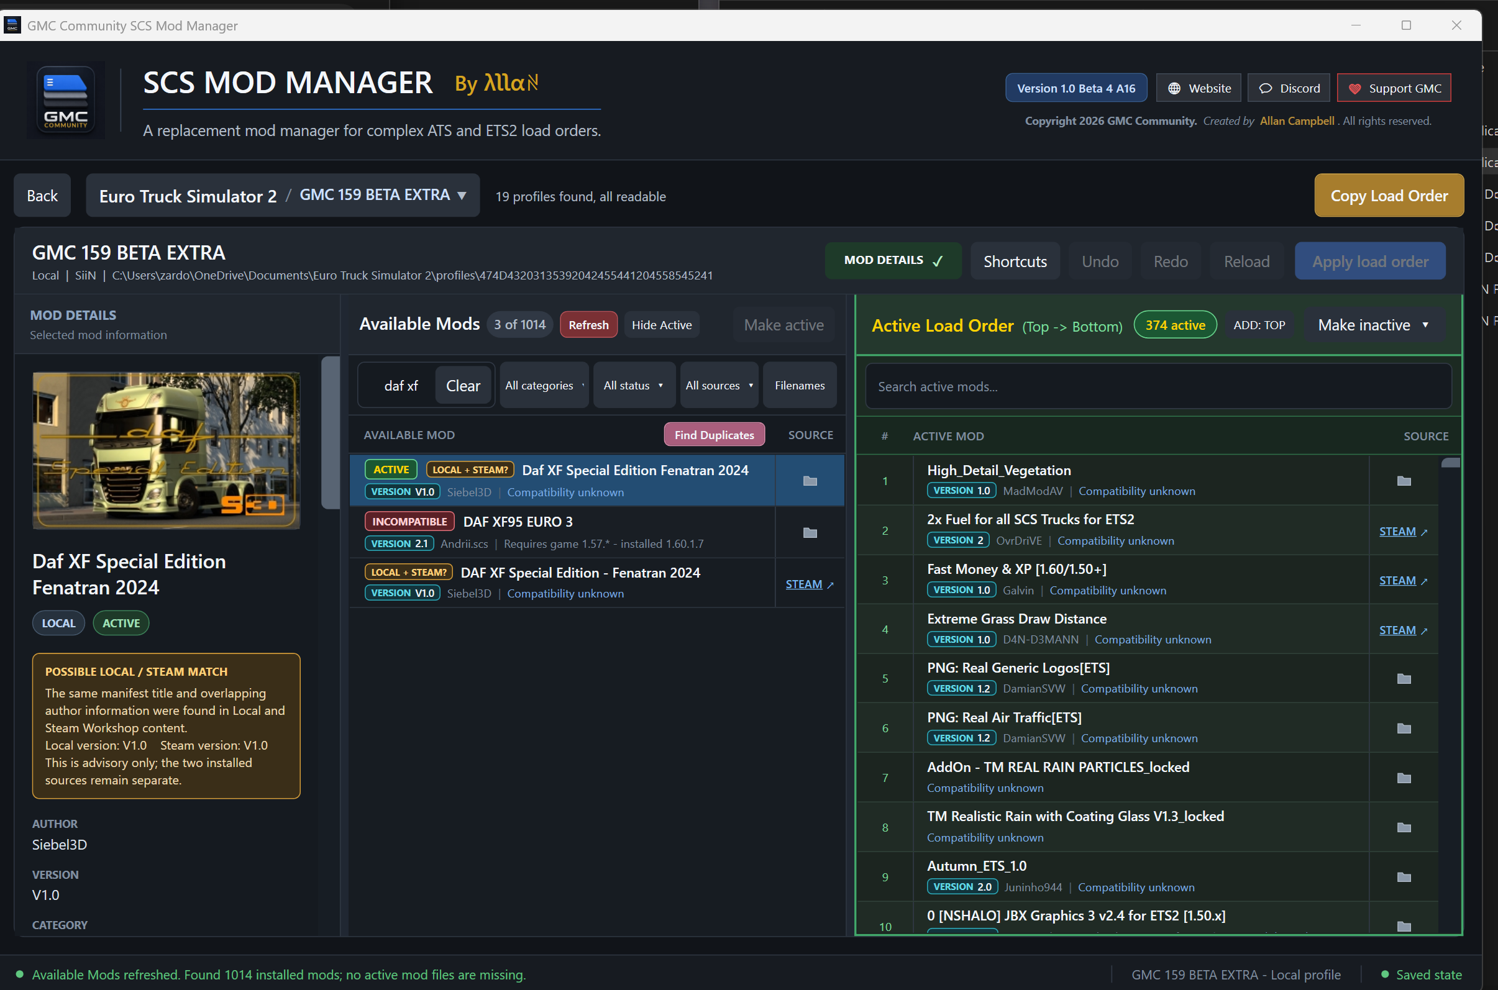
Task: Open folder icon for TM Realistic Rain Coating Glass
Action: pyautogui.click(x=1404, y=828)
